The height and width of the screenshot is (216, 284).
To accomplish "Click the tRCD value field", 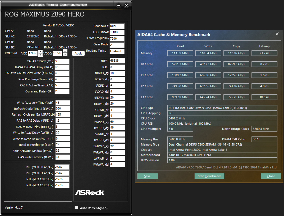I will [x=62, y=67].
